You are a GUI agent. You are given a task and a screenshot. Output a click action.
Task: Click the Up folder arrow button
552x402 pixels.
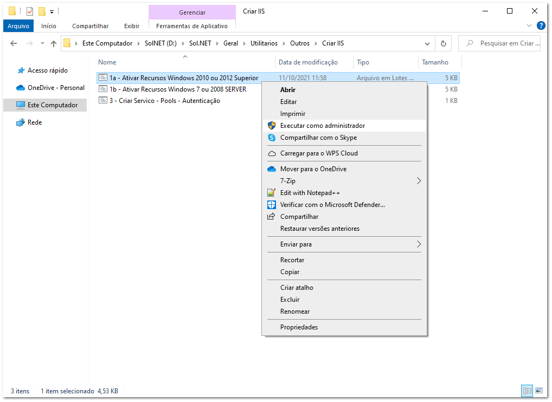[53, 43]
